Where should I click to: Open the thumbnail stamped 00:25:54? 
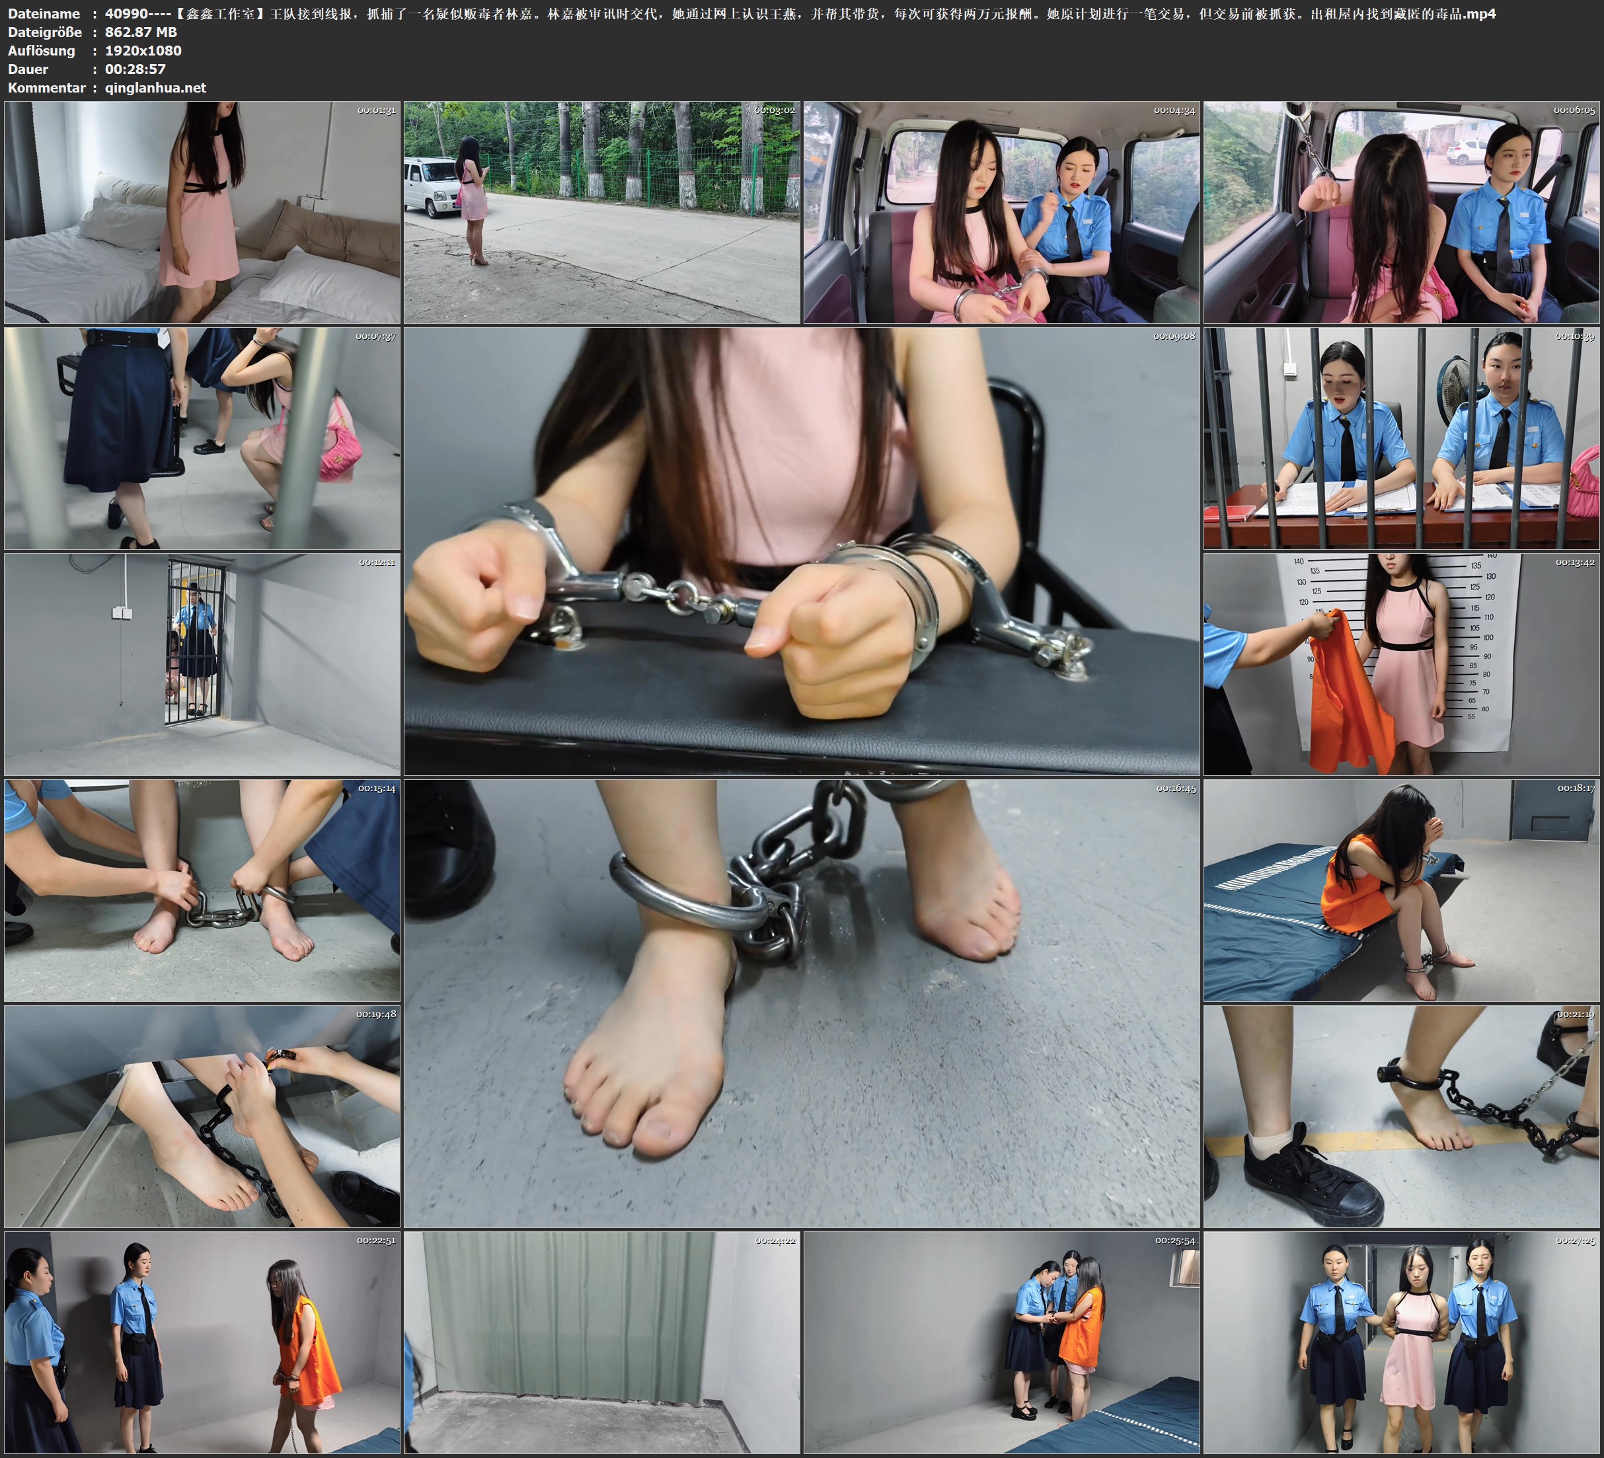[x=1002, y=1342]
